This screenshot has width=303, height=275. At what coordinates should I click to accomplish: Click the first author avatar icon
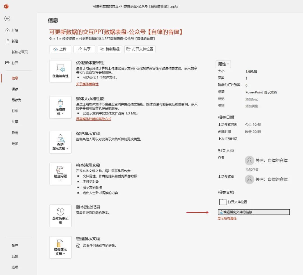point(249,161)
